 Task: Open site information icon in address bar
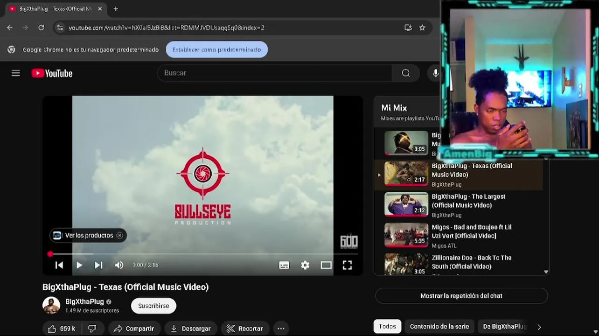point(60,28)
